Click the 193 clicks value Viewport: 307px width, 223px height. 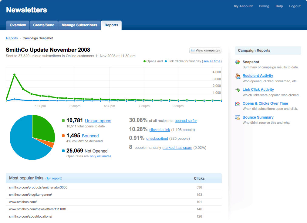click(199, 195)
